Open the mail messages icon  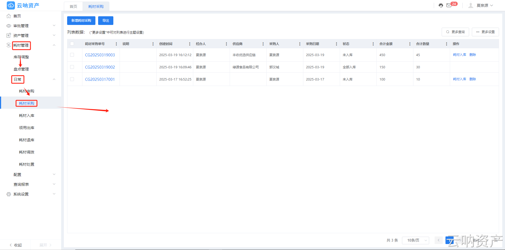pos(449,5)
